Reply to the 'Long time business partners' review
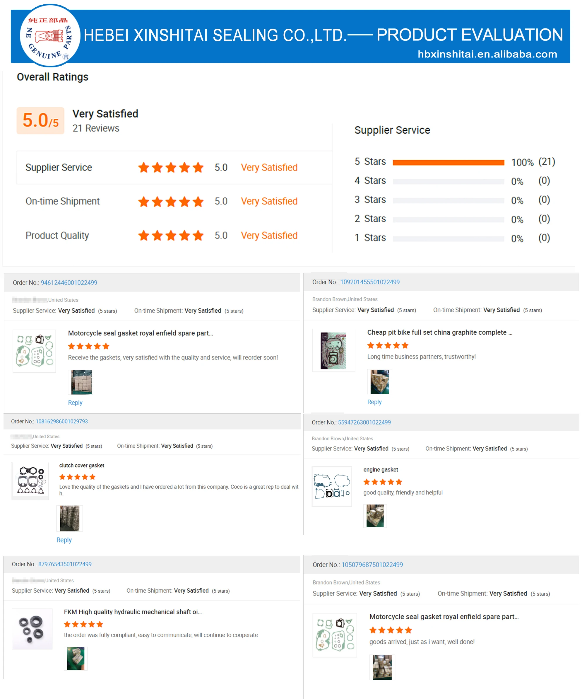This screenshot has height=699, width=582. coord(374,402)
